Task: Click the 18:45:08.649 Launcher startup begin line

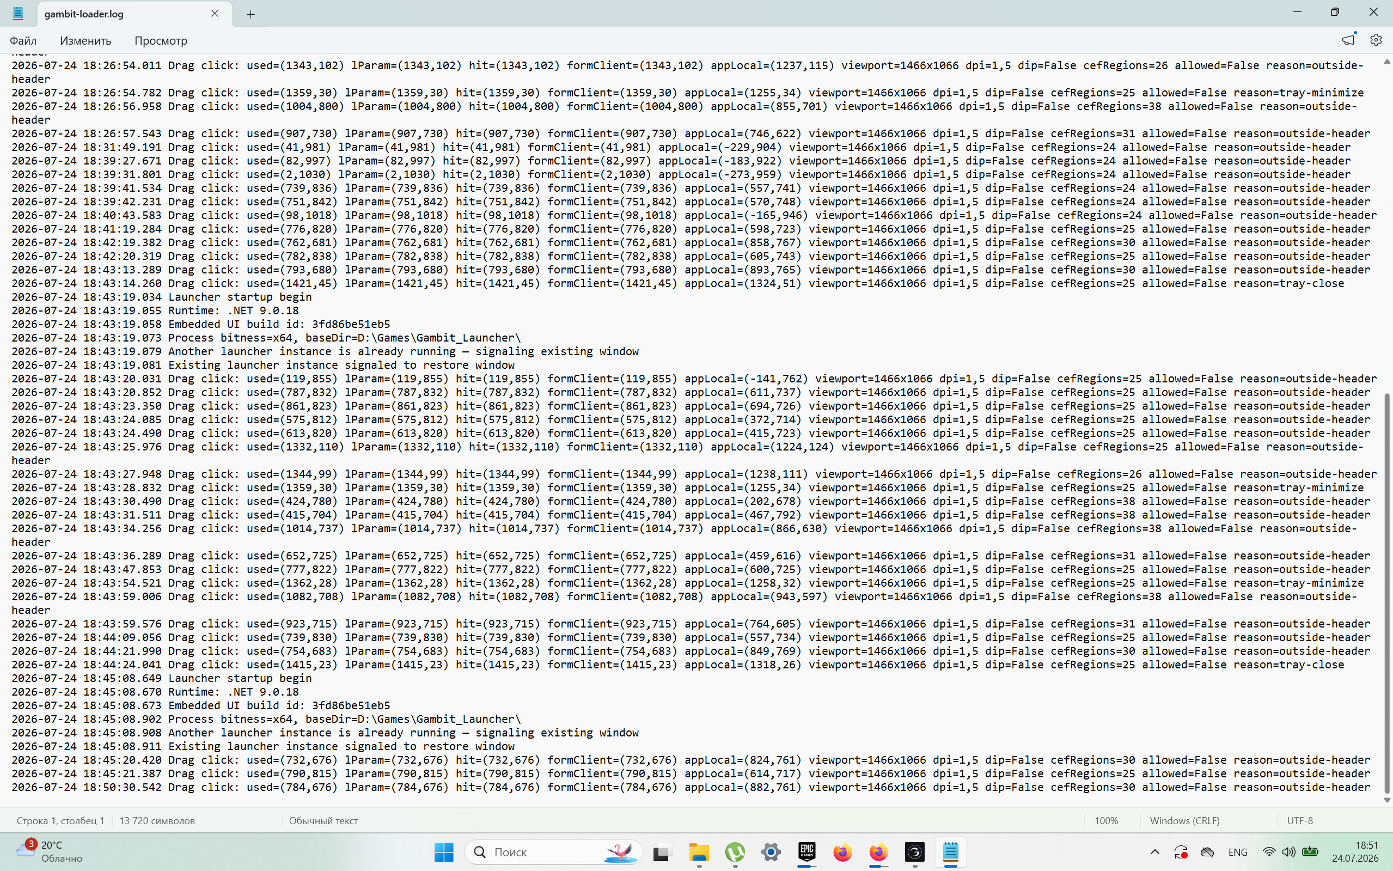Action: click(161, 678)
